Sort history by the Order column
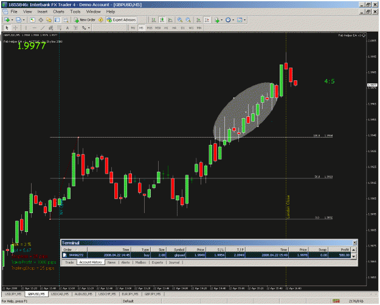Viewport: 380px width, 305px height. coord(74,250)
